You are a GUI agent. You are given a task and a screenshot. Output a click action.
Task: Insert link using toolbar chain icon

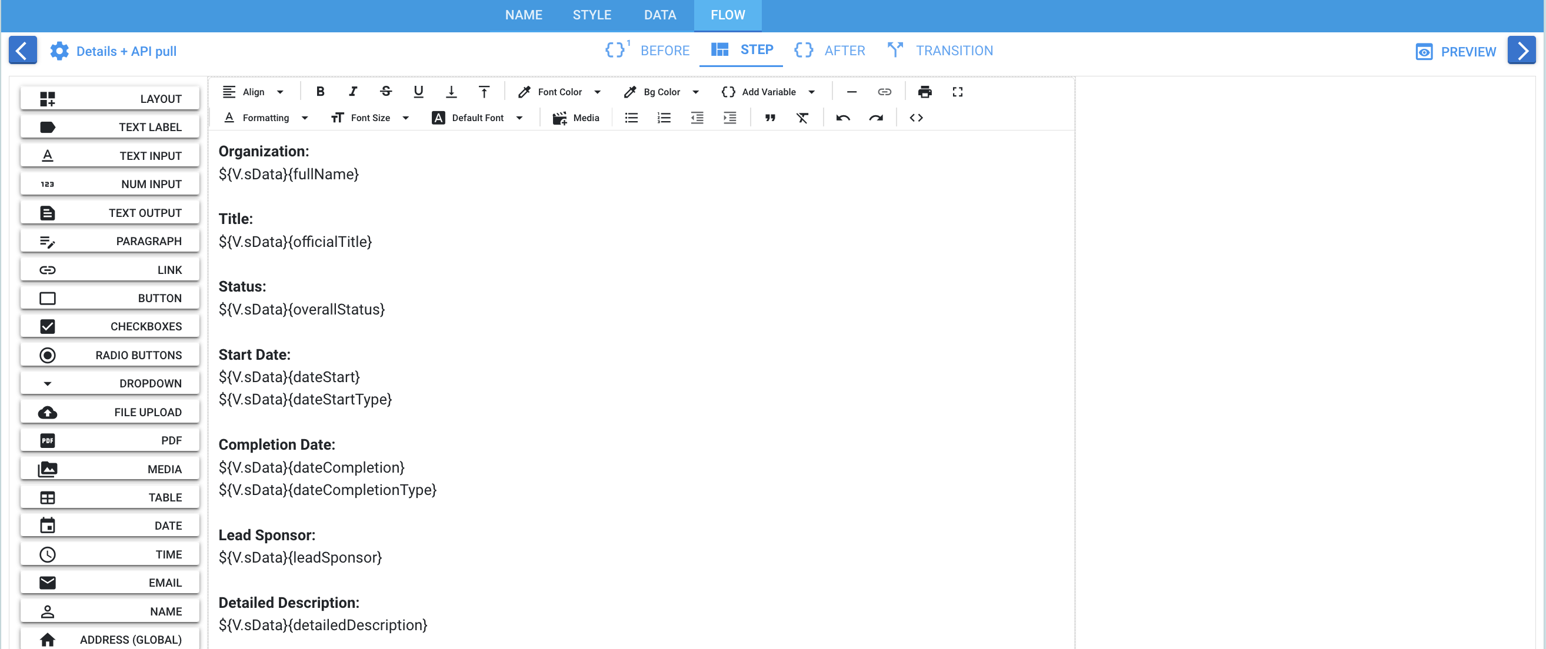click(x=884, y=92)
